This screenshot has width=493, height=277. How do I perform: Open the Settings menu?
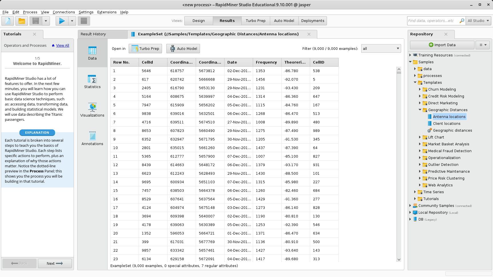[86, 12]
